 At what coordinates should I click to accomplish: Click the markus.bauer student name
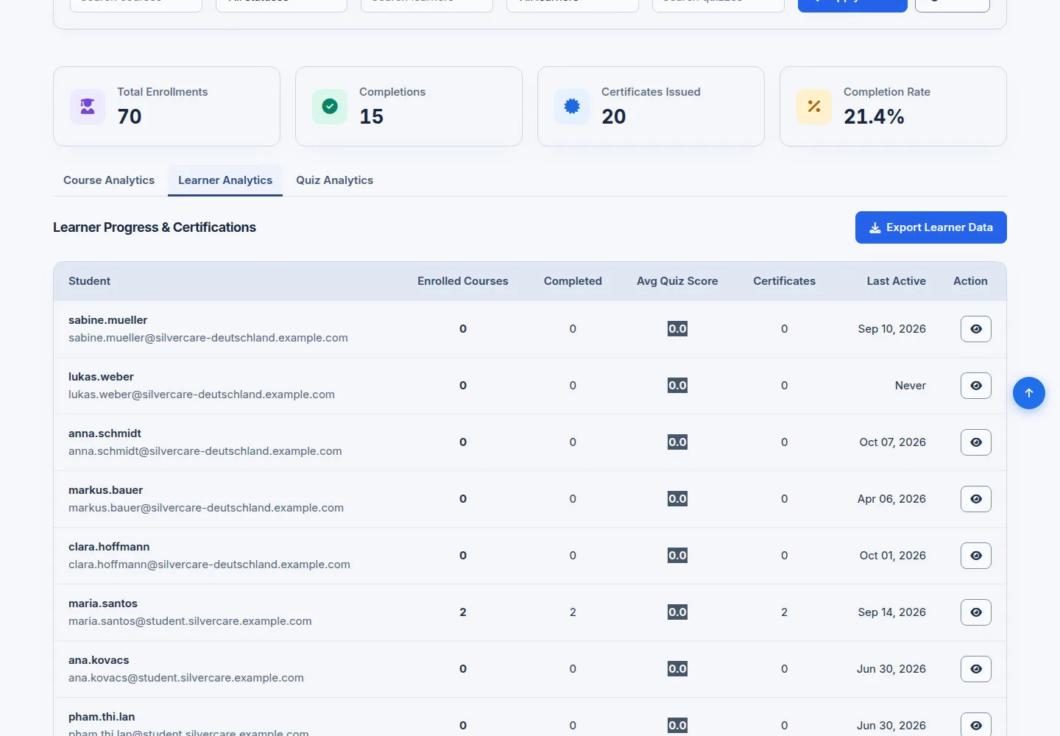pos(106,490)
